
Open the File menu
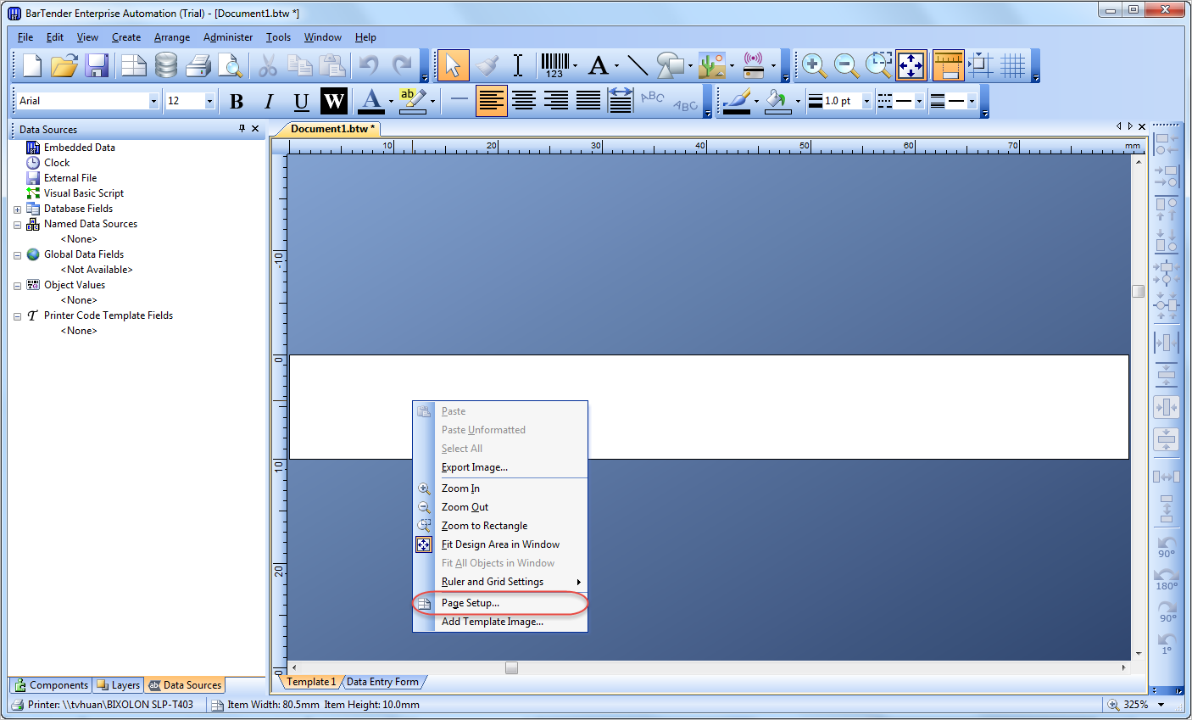click(25, 37)
